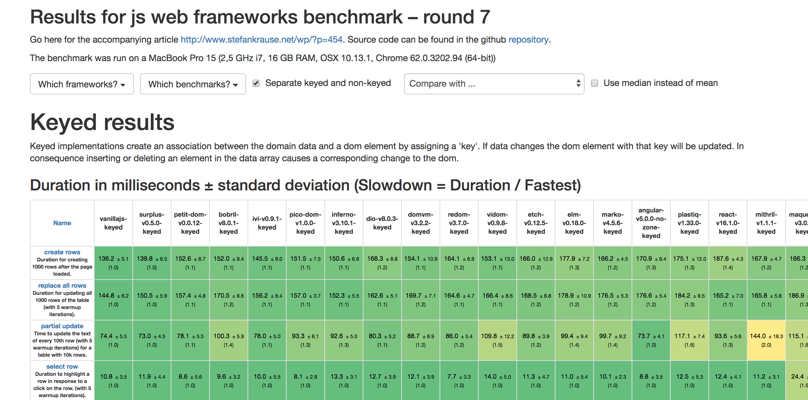
Task: Follow the github repository link
Action: point(528,39)
